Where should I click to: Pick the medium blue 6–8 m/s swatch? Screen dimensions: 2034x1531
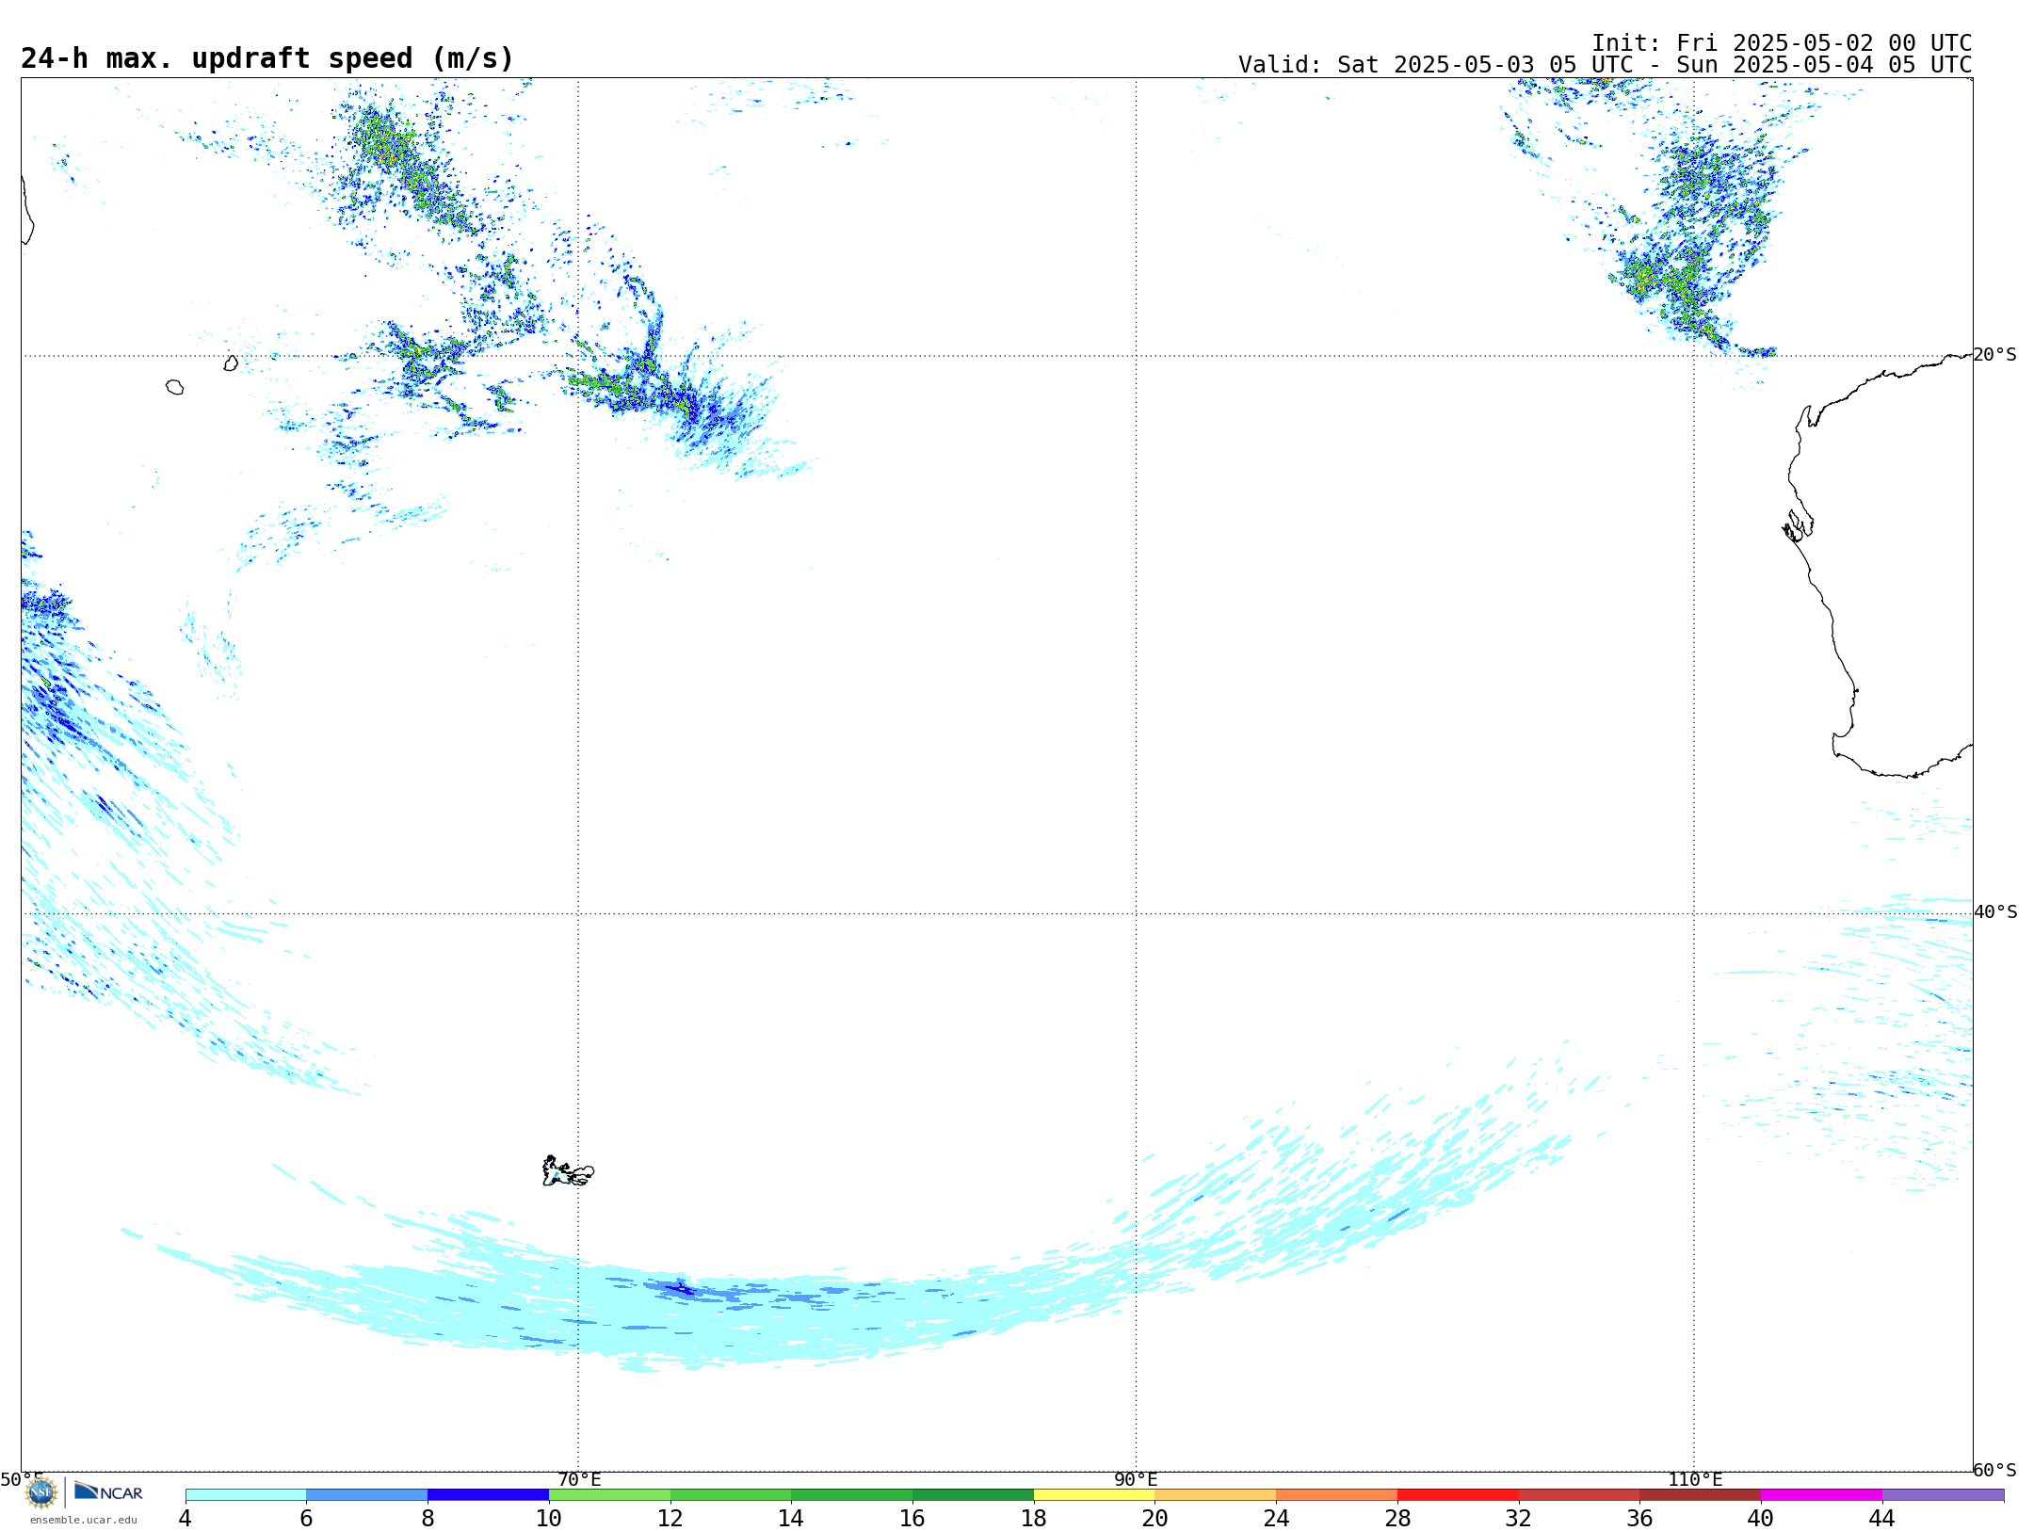[367, 1495]
